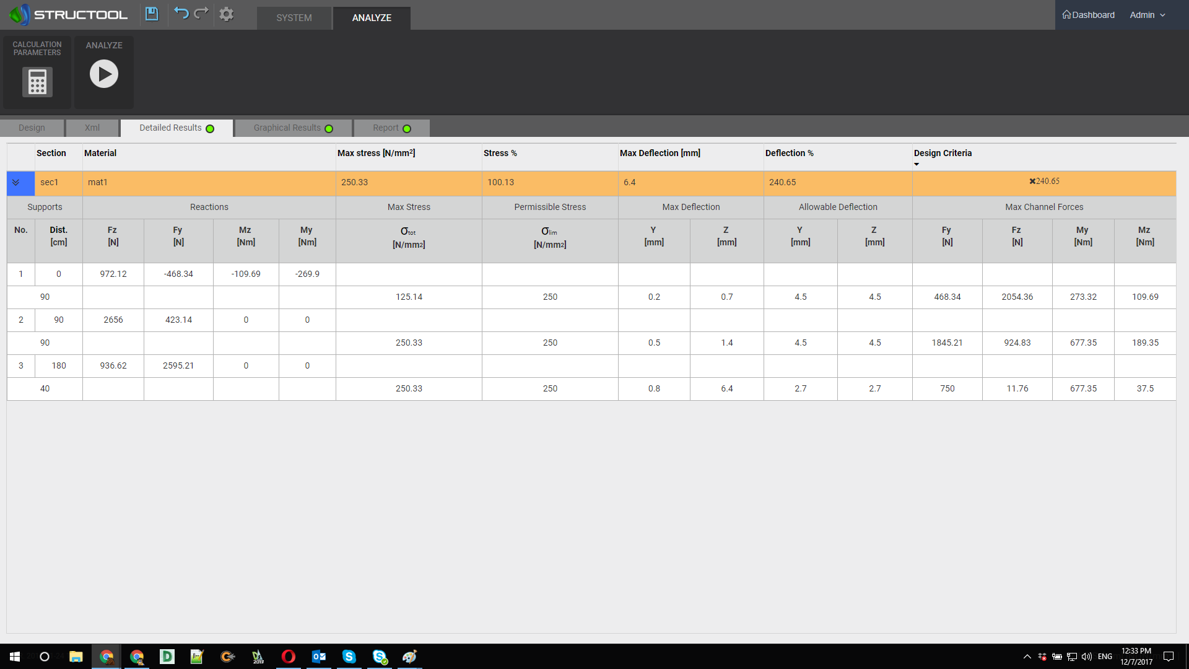Select the Design tab
The image size is (1189, 669).
(x=32, y=128)
